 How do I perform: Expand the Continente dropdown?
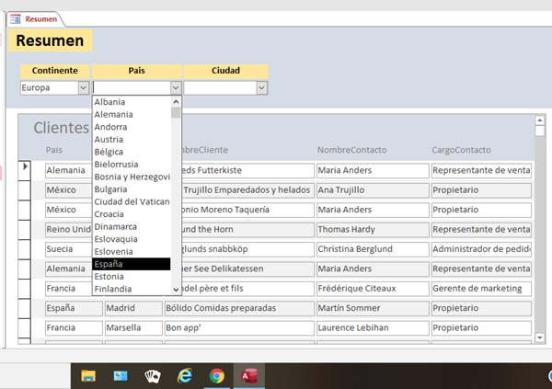pos(84,87)
